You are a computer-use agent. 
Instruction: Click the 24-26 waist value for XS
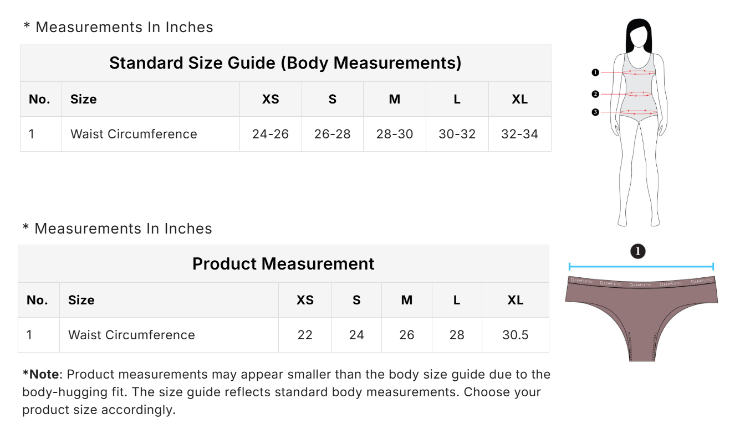[x=271, y=134]
